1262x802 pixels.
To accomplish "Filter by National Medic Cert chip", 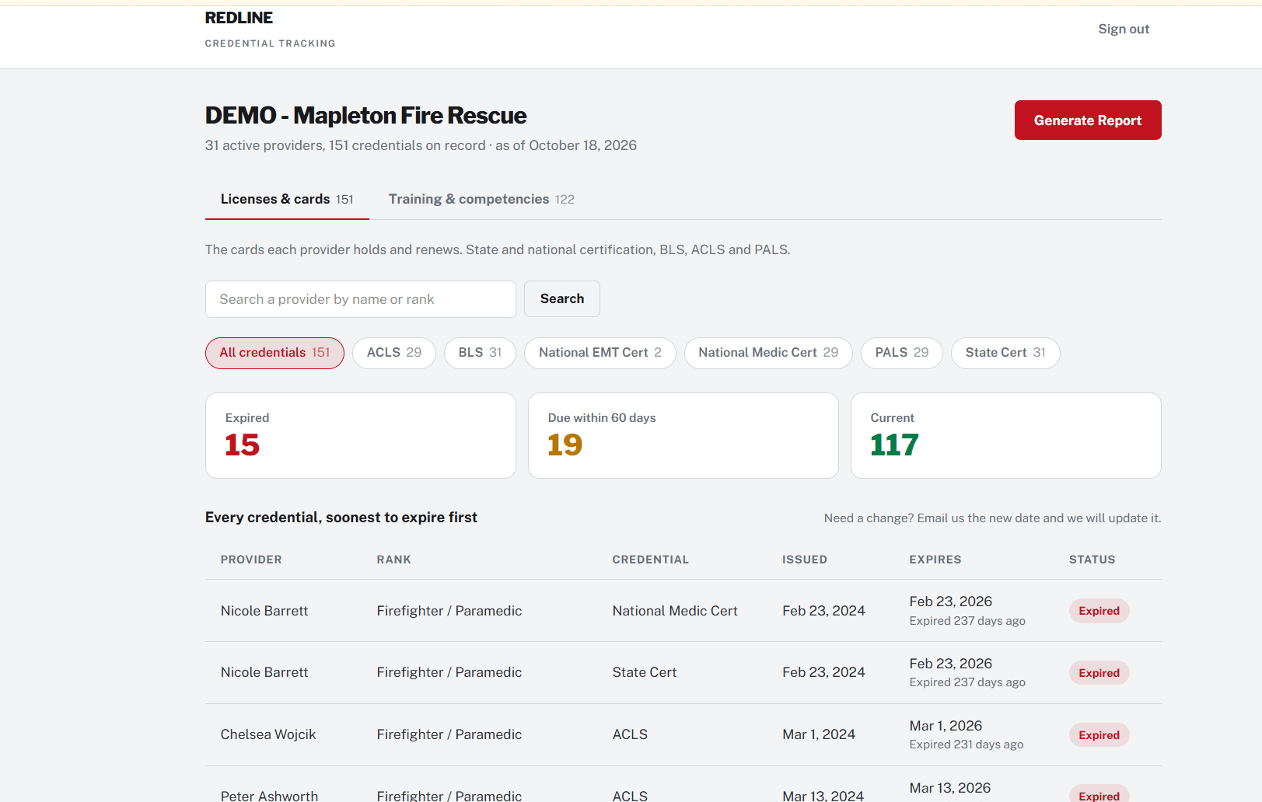I will coord(768,353).
